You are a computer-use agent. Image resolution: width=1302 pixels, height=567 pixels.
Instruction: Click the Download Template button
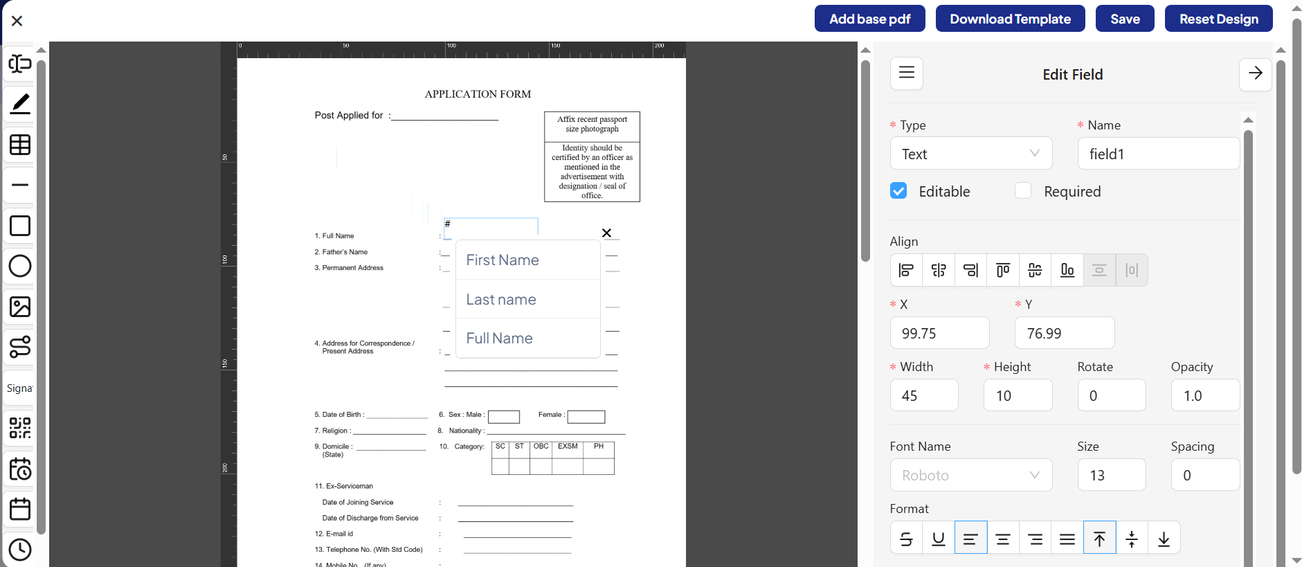[1010, 19]
